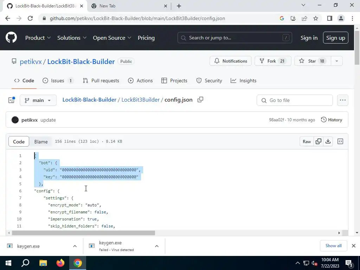Focus the Search or jump to field

click(x=234, y=38)
